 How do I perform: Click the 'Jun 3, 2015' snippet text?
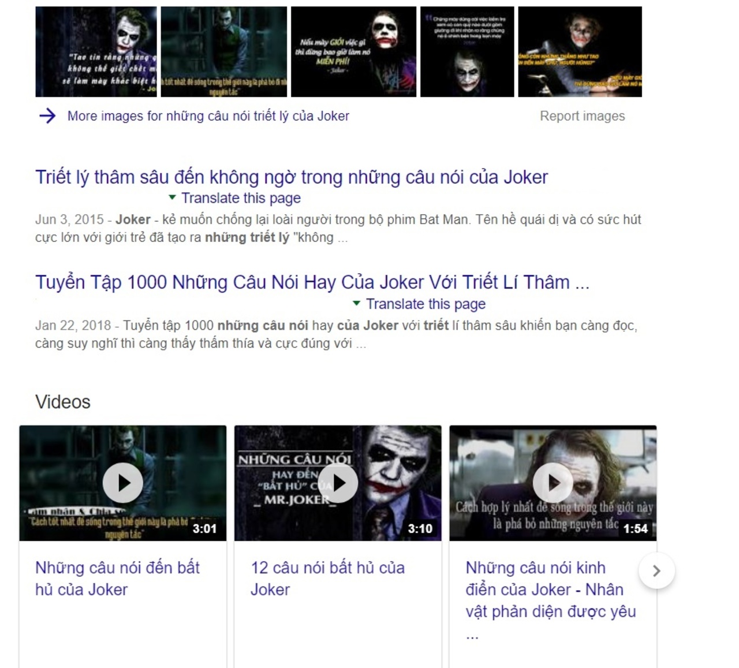click(338, 229)
